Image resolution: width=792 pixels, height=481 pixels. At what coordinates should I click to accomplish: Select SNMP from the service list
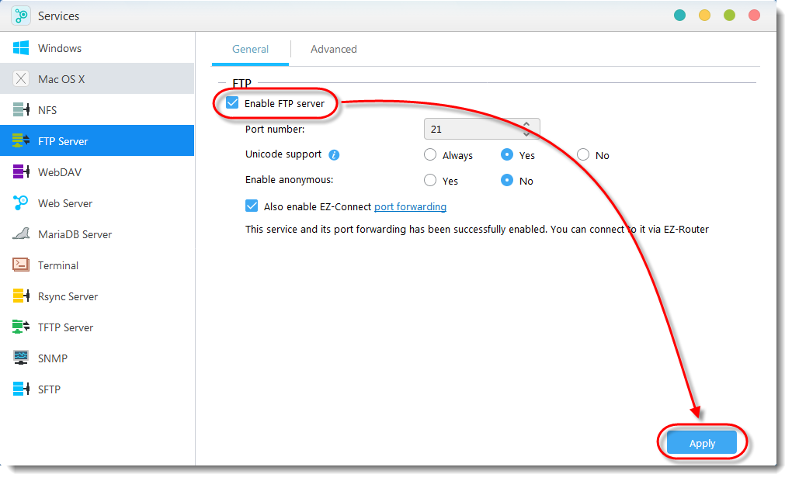[53, 358]
